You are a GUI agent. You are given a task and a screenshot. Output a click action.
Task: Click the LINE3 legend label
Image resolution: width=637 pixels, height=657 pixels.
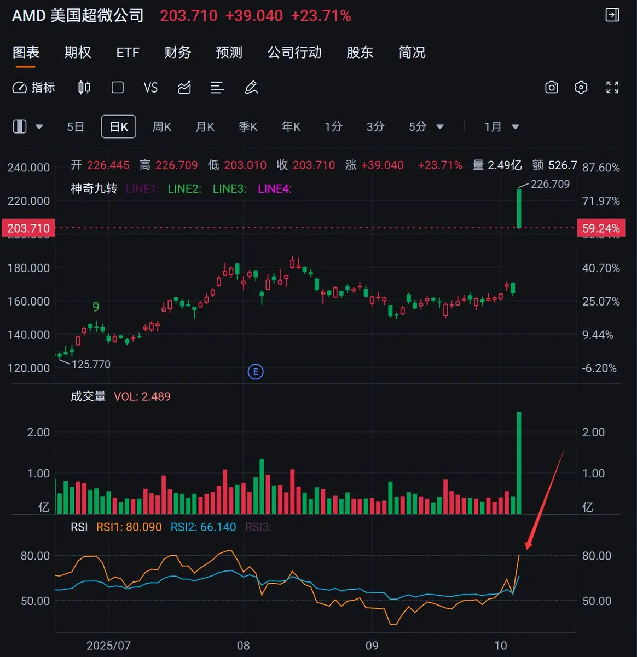click(229, 189)
